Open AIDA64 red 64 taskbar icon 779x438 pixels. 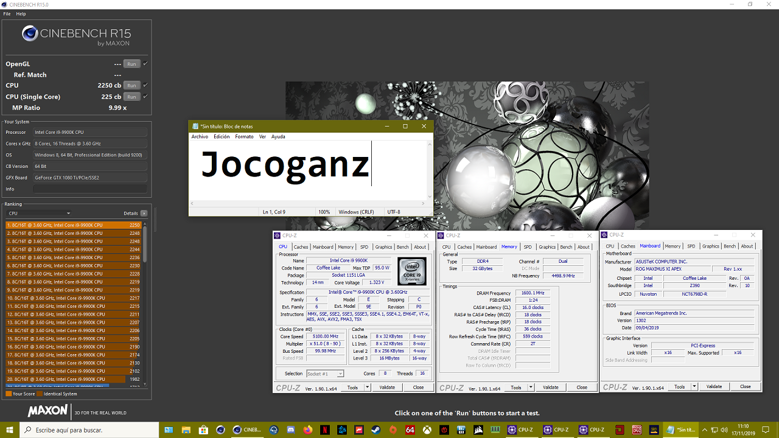[410, 430]
